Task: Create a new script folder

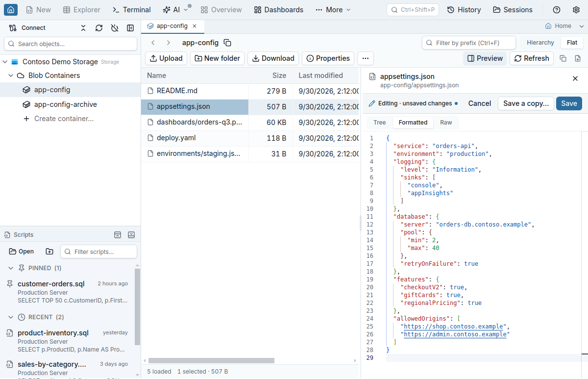Action: [49, 252]
